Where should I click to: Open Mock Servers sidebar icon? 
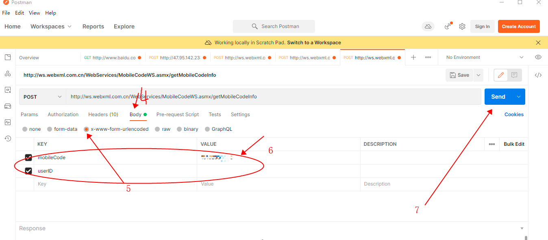[x=8, y=106]
